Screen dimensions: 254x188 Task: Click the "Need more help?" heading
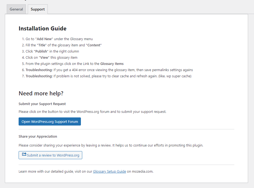coord(41,93)
